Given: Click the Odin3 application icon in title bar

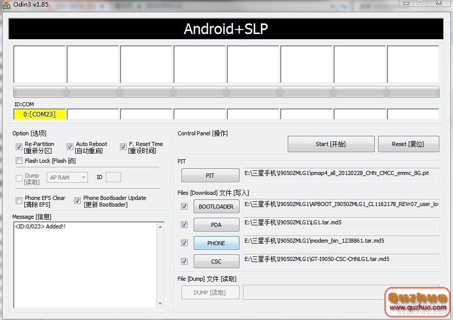Looking at the screenshot, I should pos(6,4).
